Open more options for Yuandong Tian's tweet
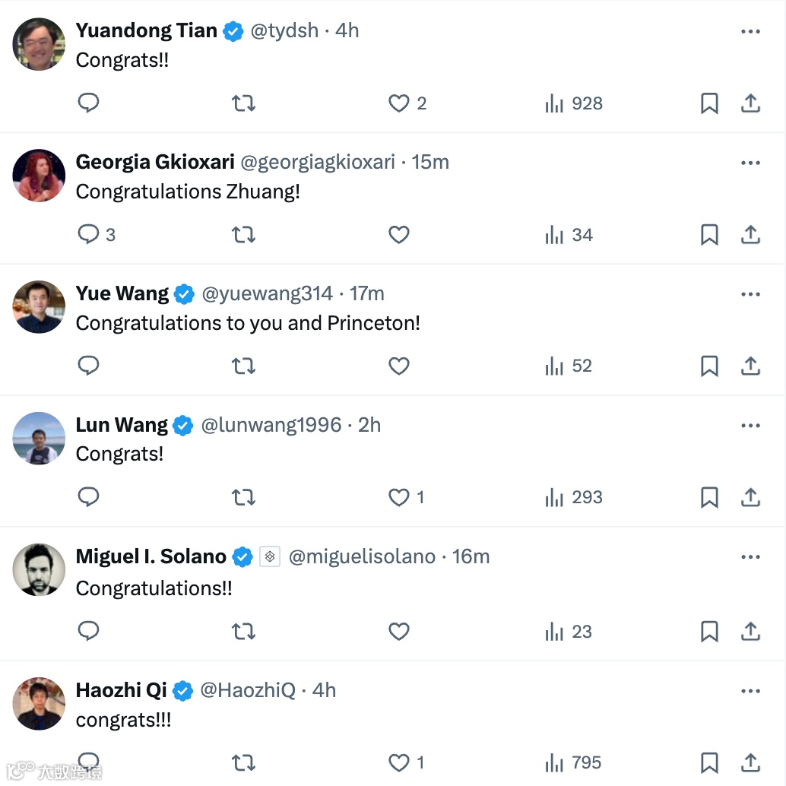Image resolution: width=786 pixels, height=786 pixels. pos(750,31)
